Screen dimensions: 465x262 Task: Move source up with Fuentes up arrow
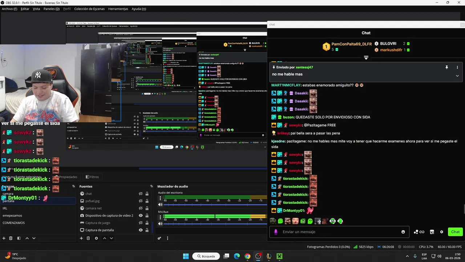pos(105,238)
